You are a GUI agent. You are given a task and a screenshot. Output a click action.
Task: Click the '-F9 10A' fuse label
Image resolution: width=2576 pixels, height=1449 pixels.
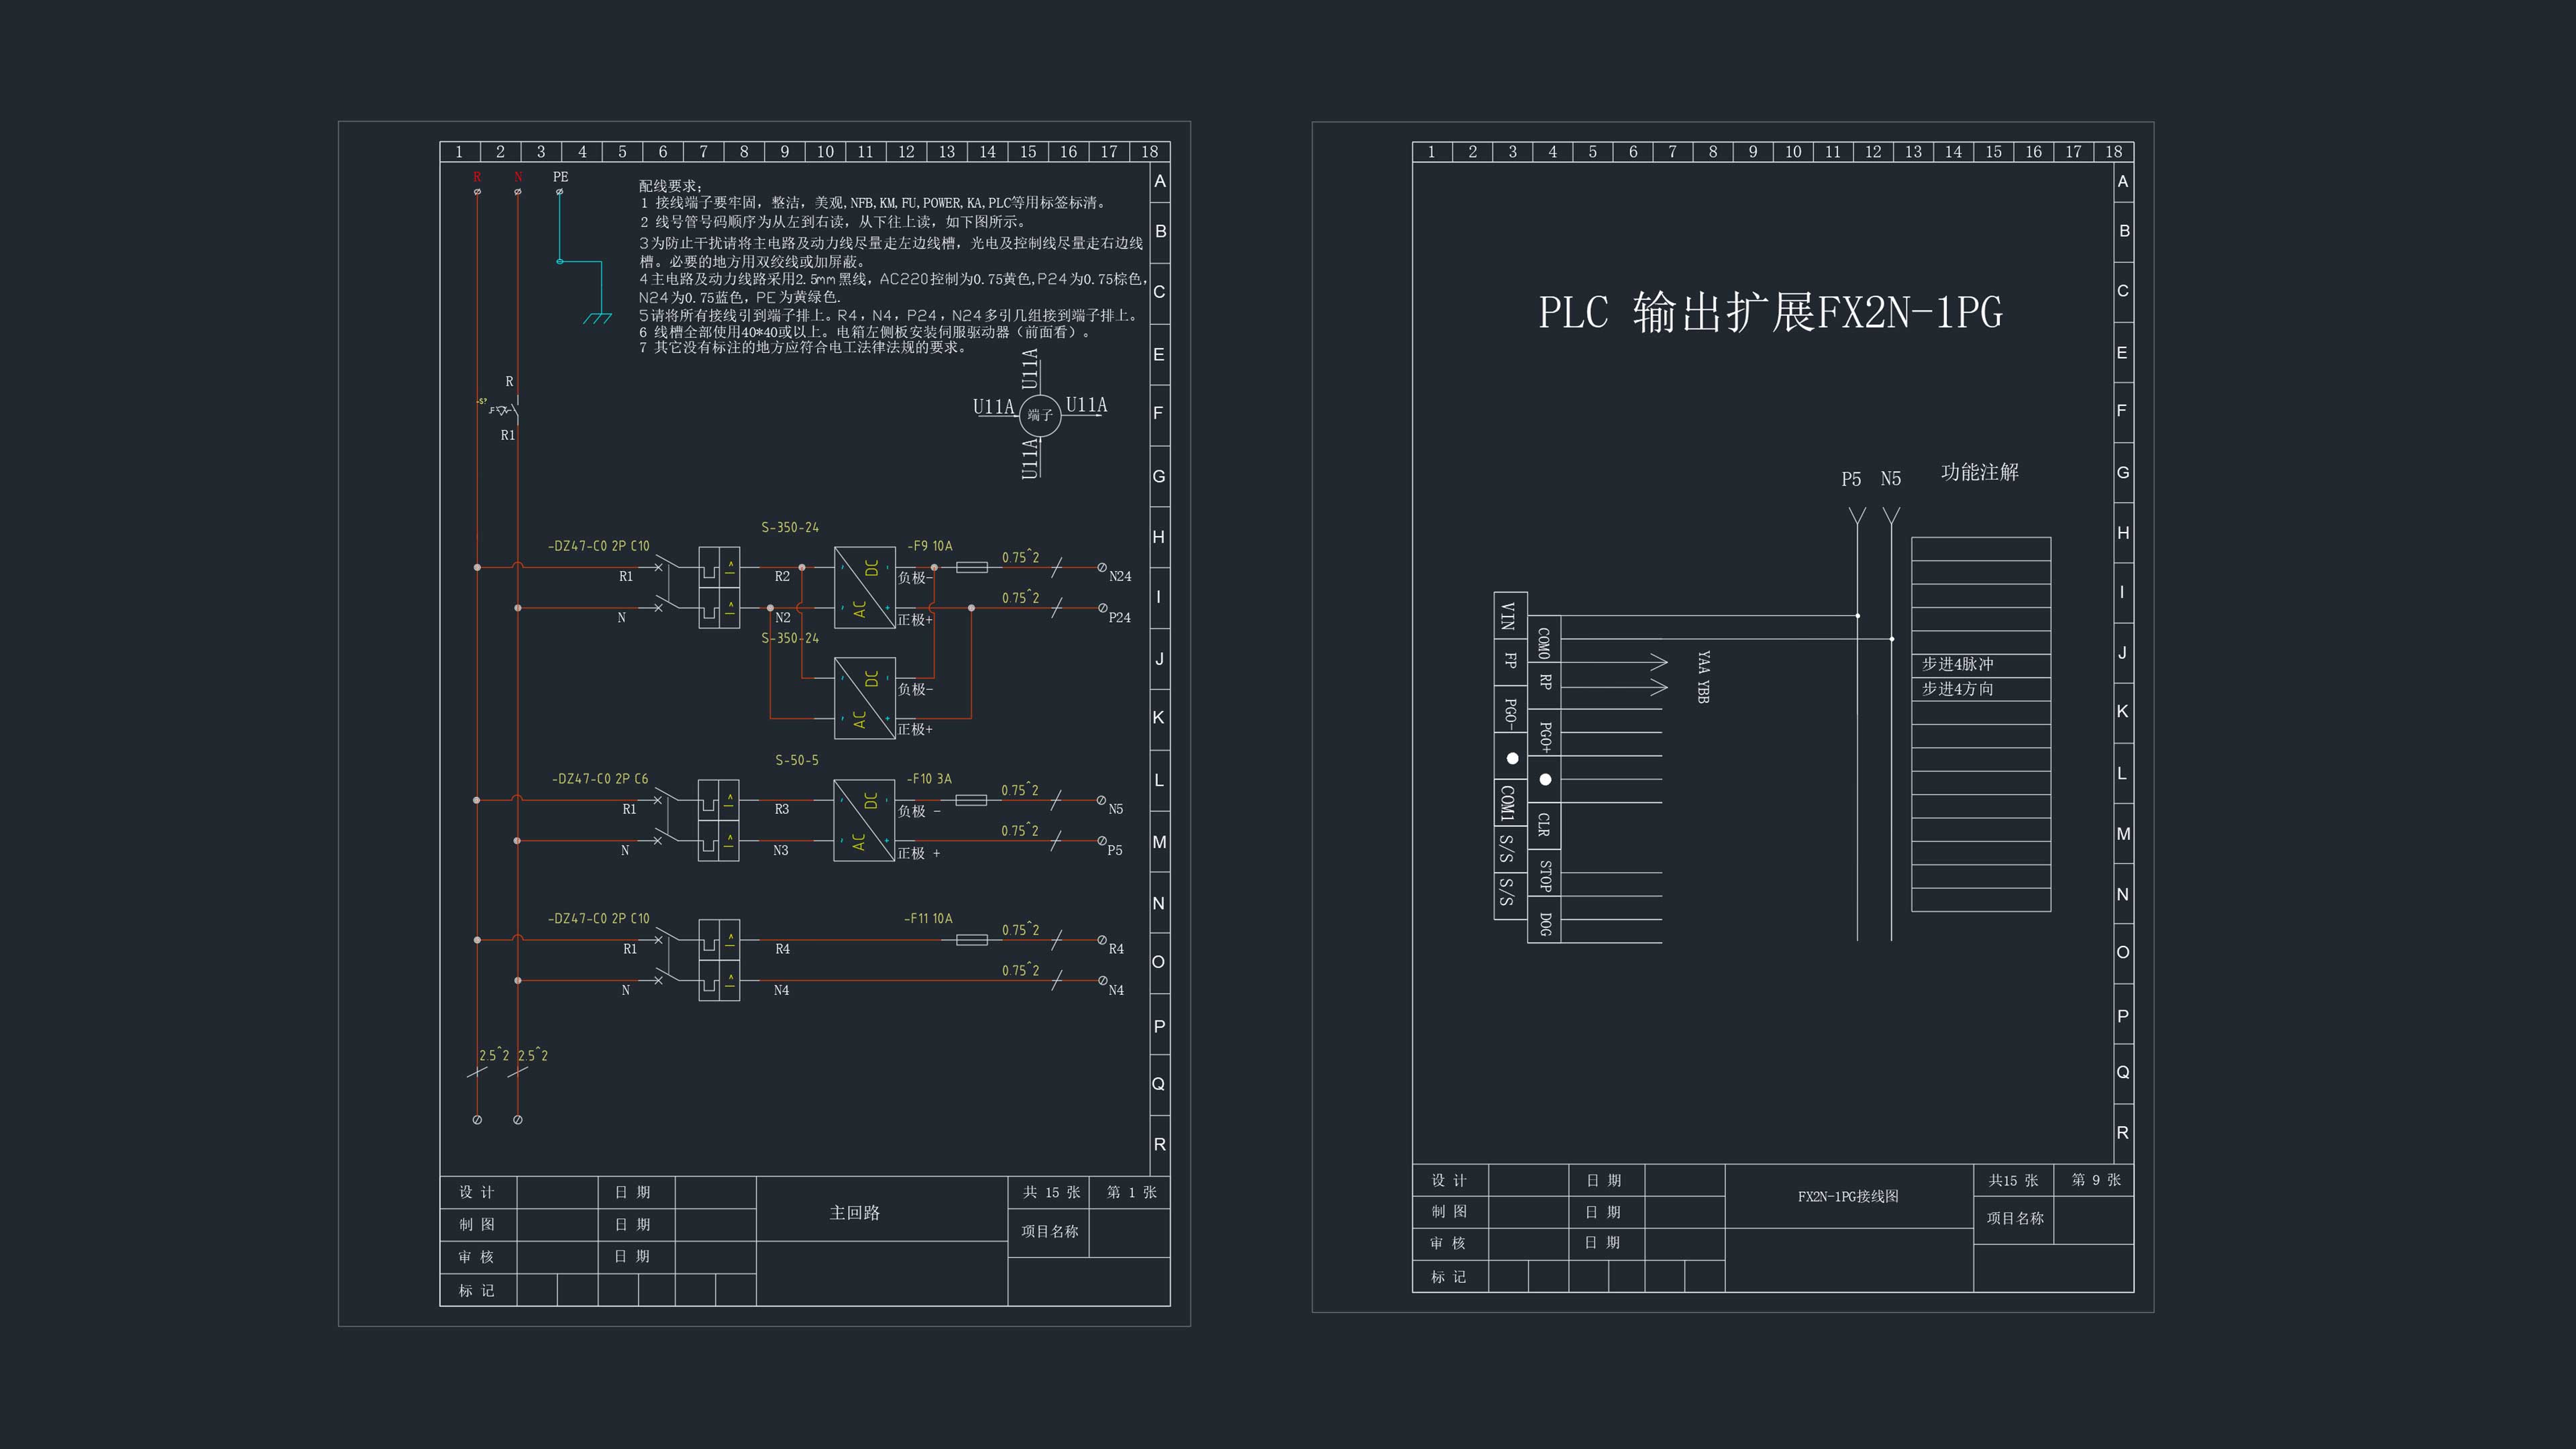tap(930, 546)
